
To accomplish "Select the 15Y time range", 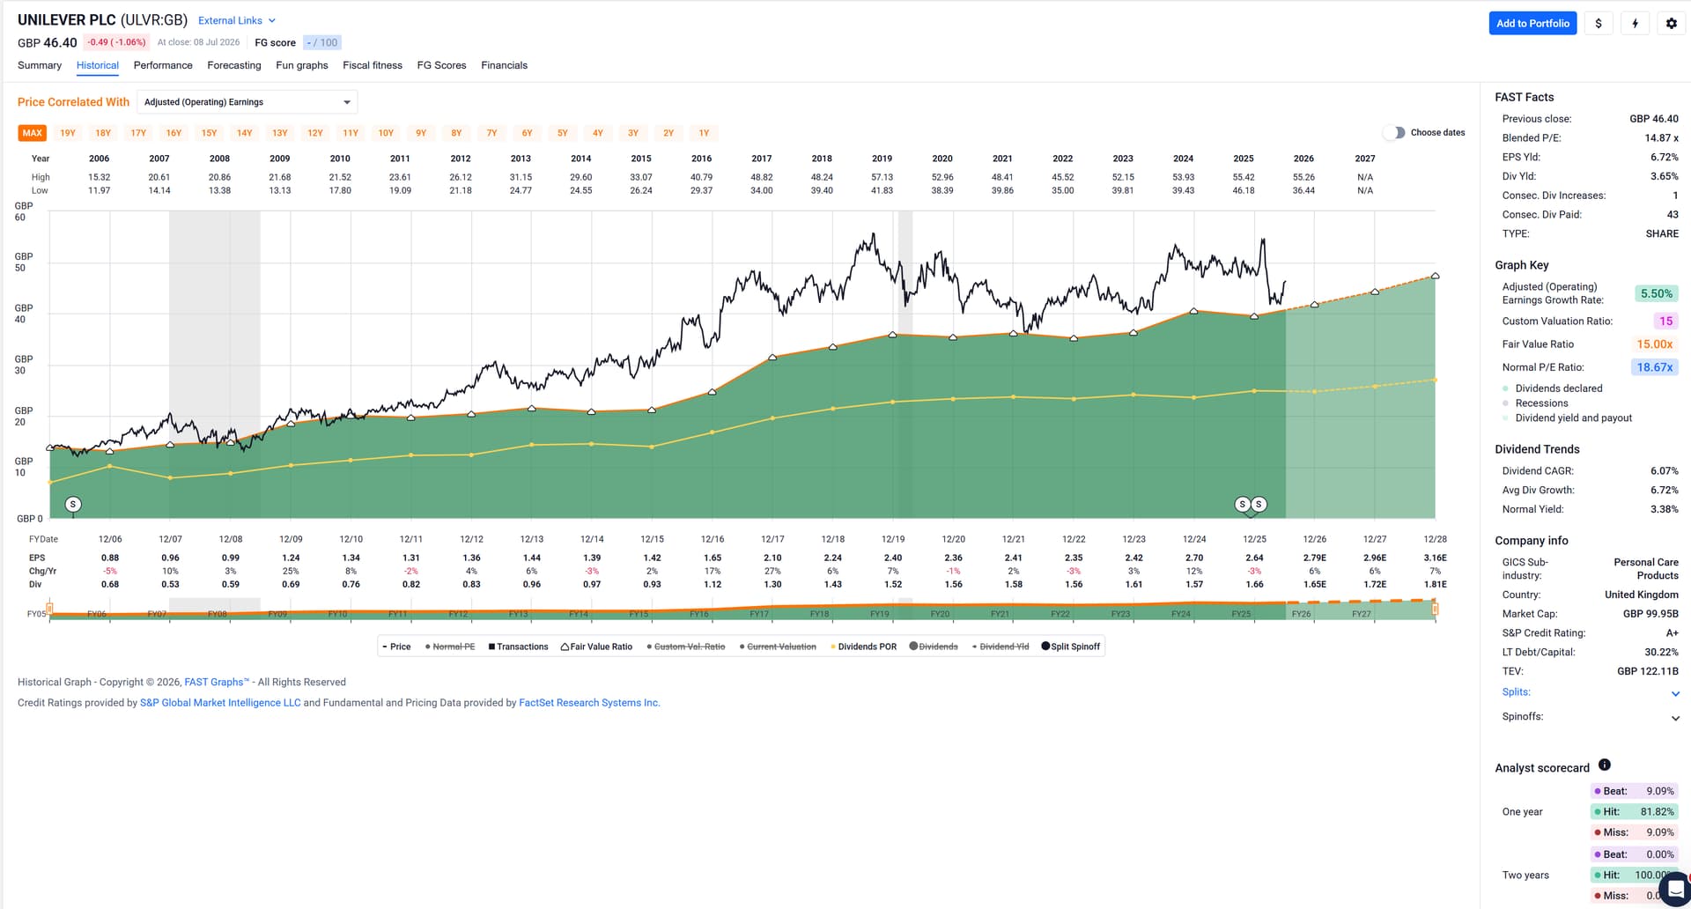I will 209,133.
